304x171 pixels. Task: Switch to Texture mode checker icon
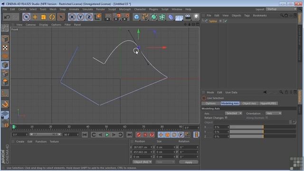[5, 47]
